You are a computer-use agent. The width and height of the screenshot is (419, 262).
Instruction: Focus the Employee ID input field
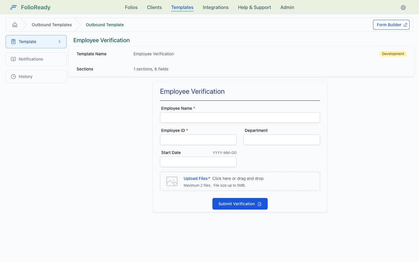198,140
